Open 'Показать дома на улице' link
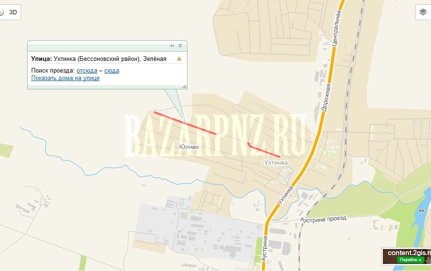Screen dimensions: 431x271 pyautogui.click(x=65, y=78)
